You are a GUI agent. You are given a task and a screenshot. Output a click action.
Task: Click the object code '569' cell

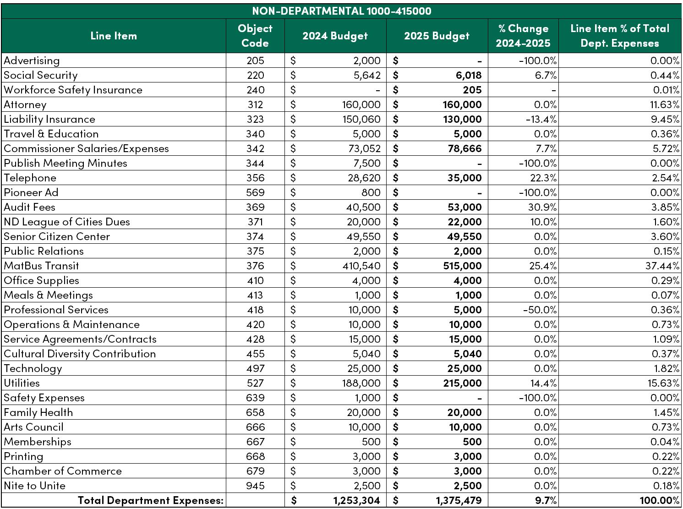[x=255, y=192]
